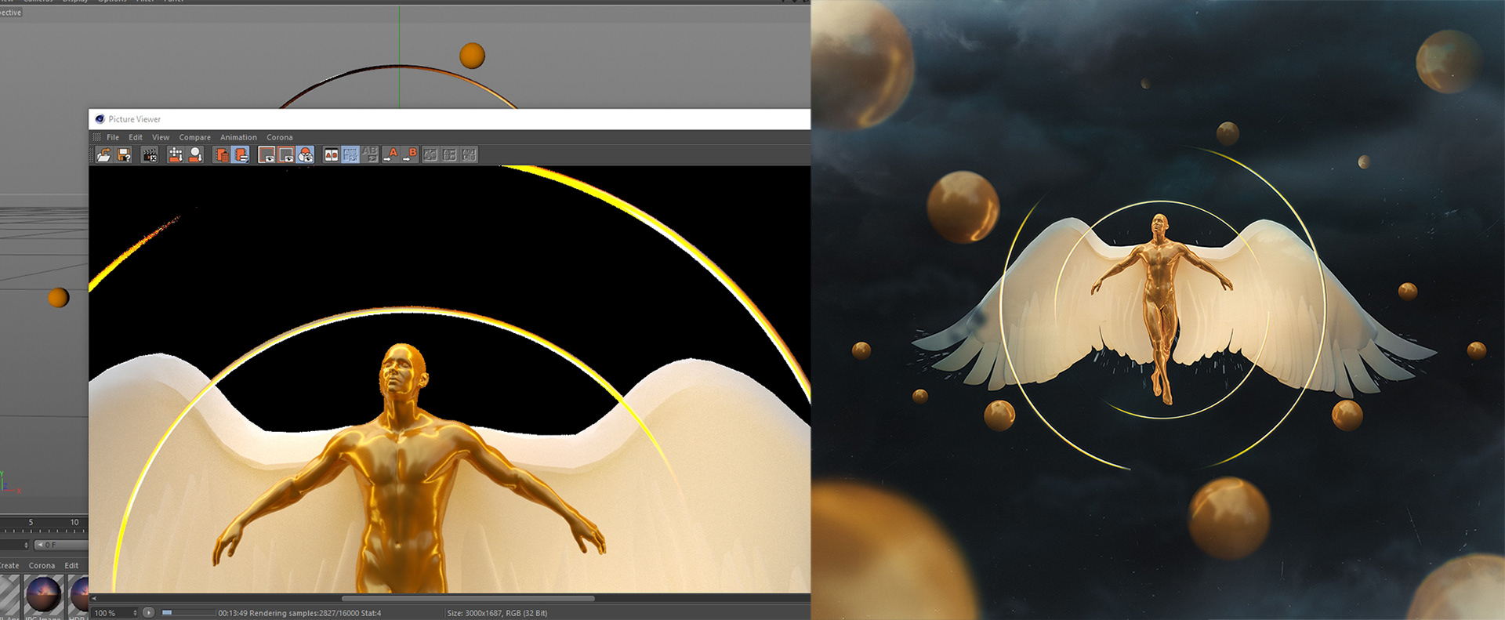Select the upper orange sphere in viewport
Image resolution: width=1505 pixels, height=620 pixels.
click(472, 56)
